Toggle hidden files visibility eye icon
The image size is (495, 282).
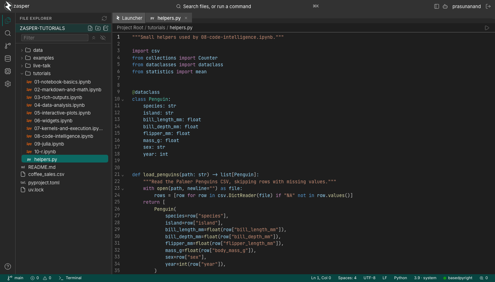(x=103, y=38)
